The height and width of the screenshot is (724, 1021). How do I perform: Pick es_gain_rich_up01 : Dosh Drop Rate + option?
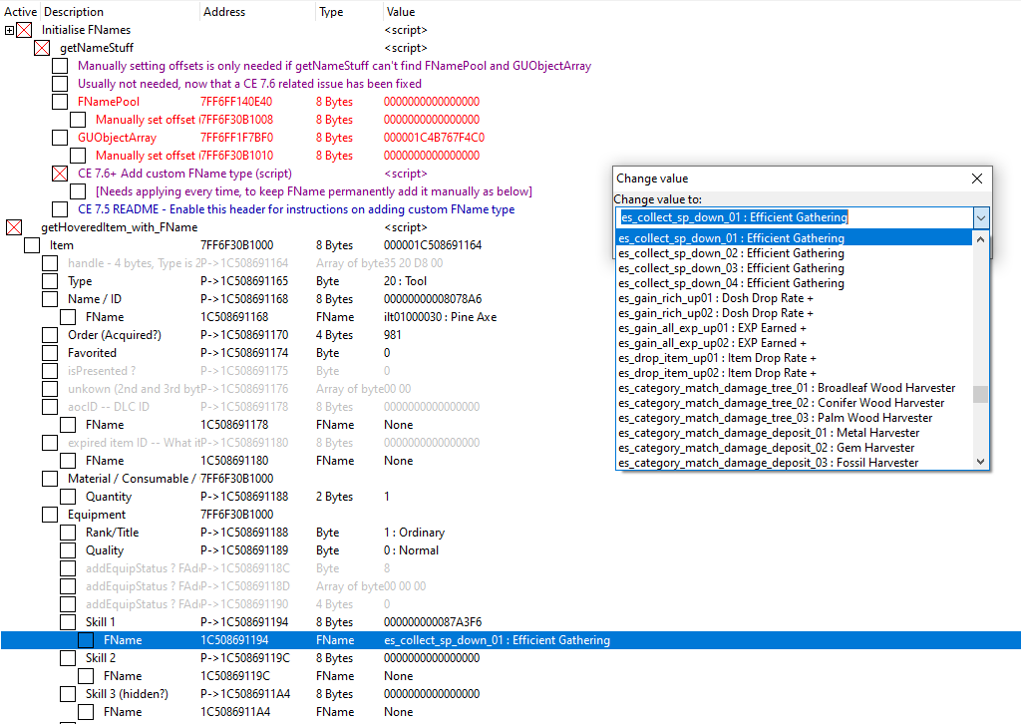pos(795,298)
